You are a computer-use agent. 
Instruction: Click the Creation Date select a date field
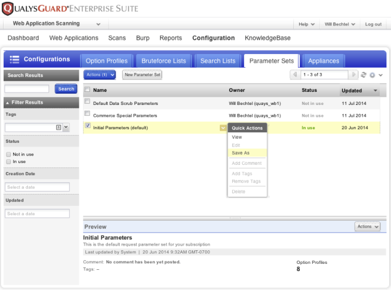point(37,187)
